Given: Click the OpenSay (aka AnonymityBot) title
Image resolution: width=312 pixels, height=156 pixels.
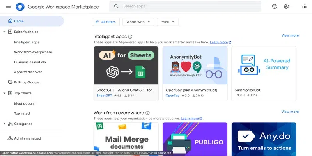Looking at the screenshot, I should coord(191,90).
